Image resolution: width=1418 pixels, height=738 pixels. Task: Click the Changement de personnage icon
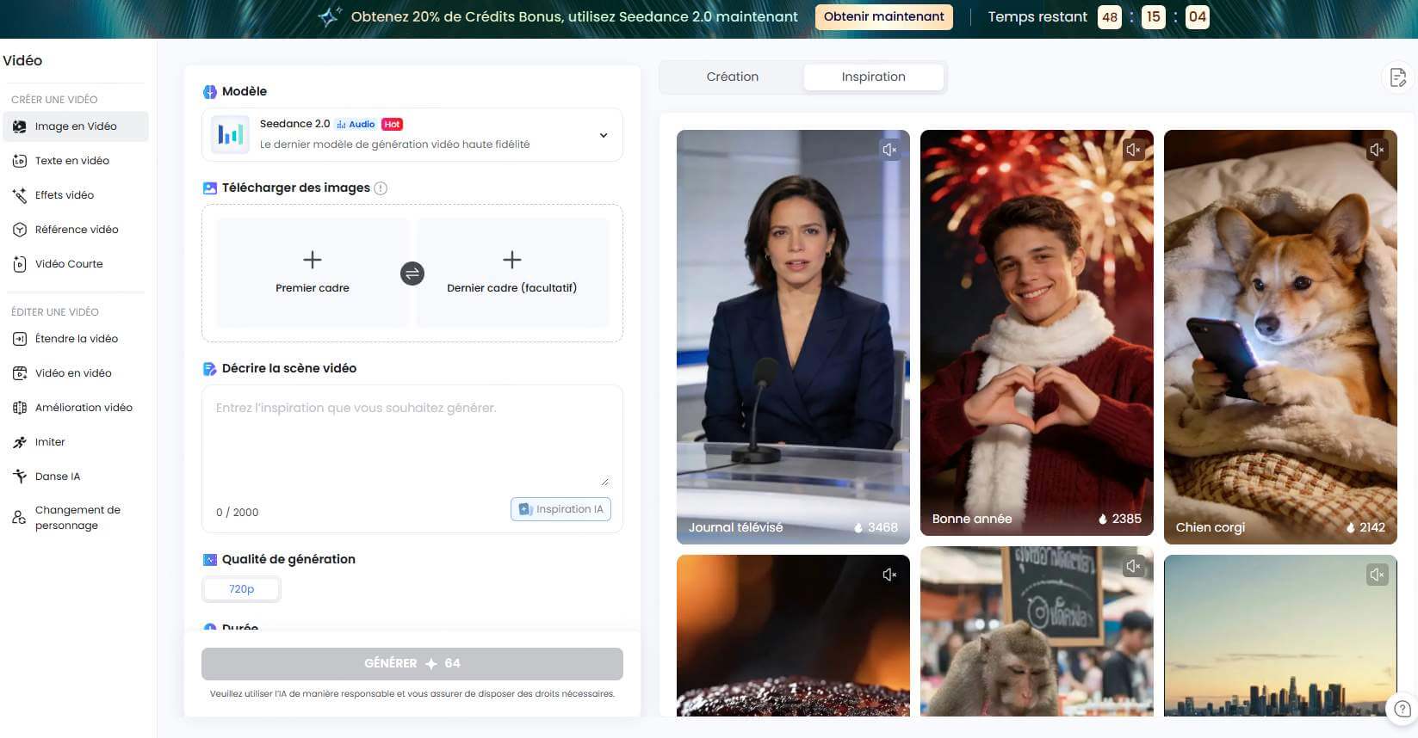[19, 518]
